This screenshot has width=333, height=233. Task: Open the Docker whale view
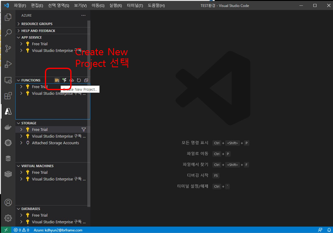point(8,127)
